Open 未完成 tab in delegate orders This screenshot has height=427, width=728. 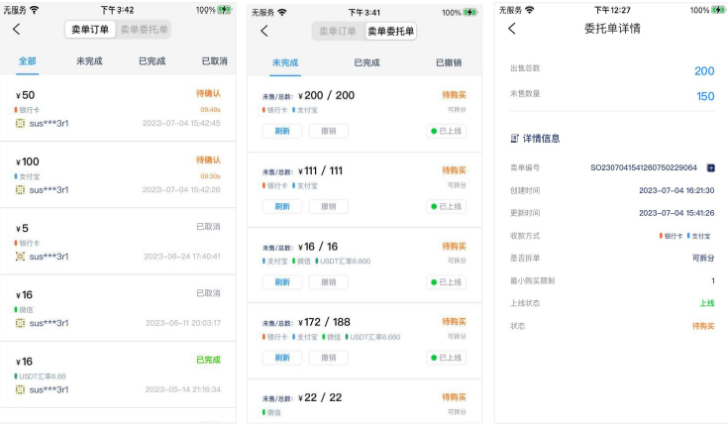coord(285,62)
